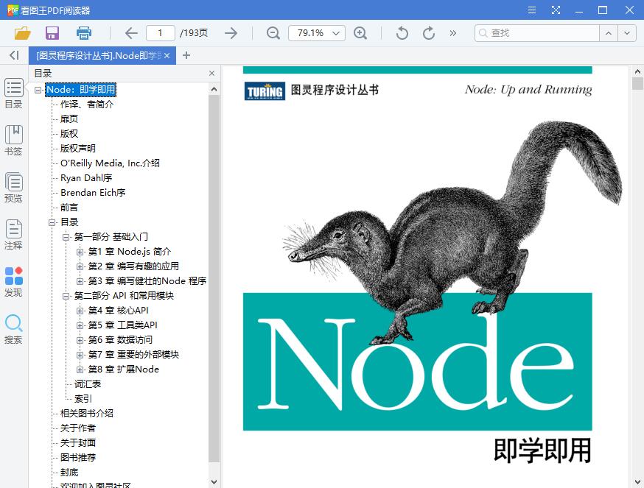Select 索引 outline entry

[x=83, y=399]
